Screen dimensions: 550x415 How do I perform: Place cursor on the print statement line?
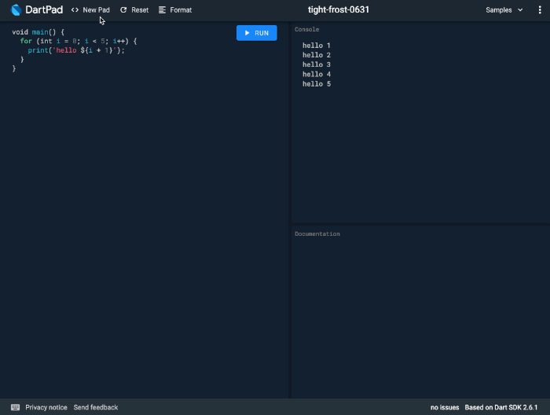click(x=76, y=50)
